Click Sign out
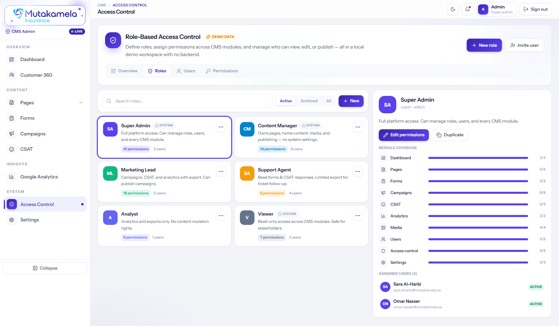559x326 pixels. point(535,9)
